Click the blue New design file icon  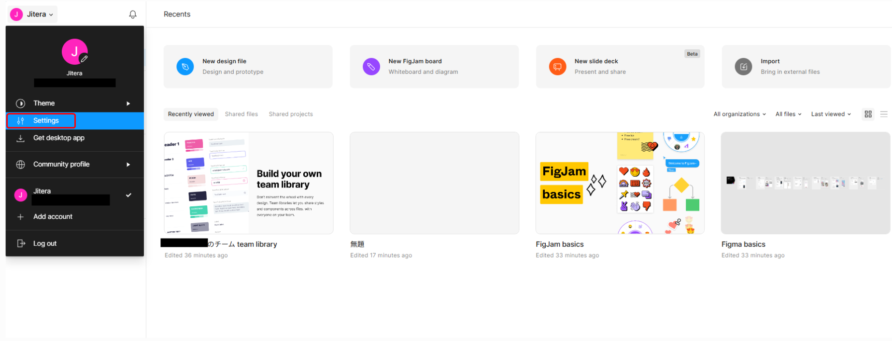coord(185,67)
